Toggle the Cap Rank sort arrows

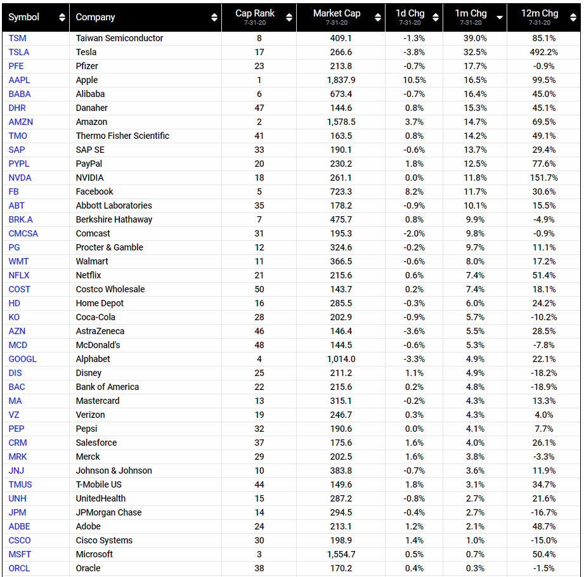[289, 17]
